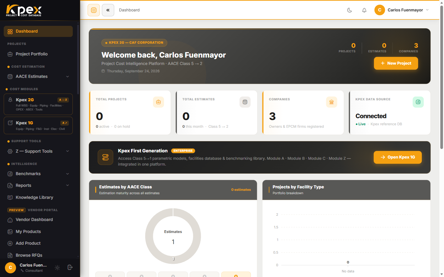Click the Kpex 1G external link icon
Image resolution: width=444 pixels, height=277 pixels.
click(x=10, y=123)
